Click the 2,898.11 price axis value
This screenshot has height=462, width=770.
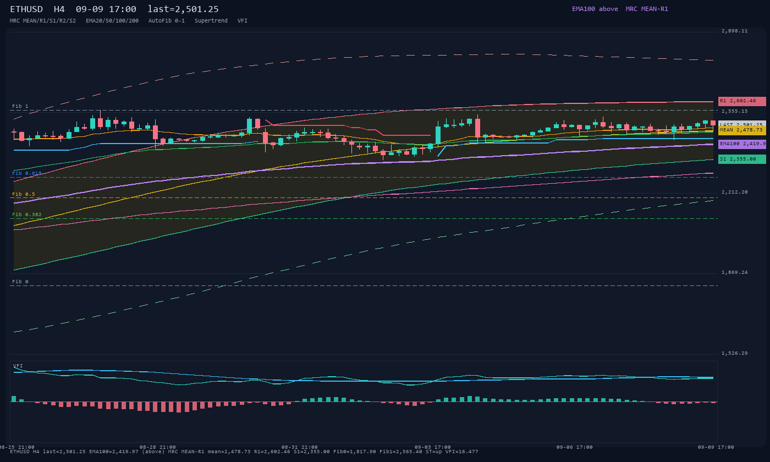tap(735, 31)
